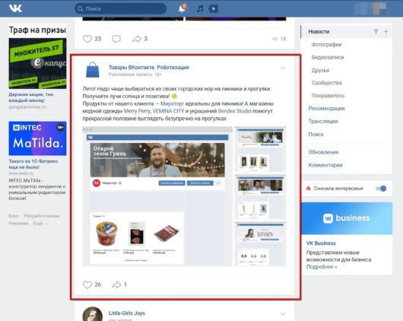Screen dimensions: 403x321
Task: Share the post with 3 reposts
Action: coord(137,39)
